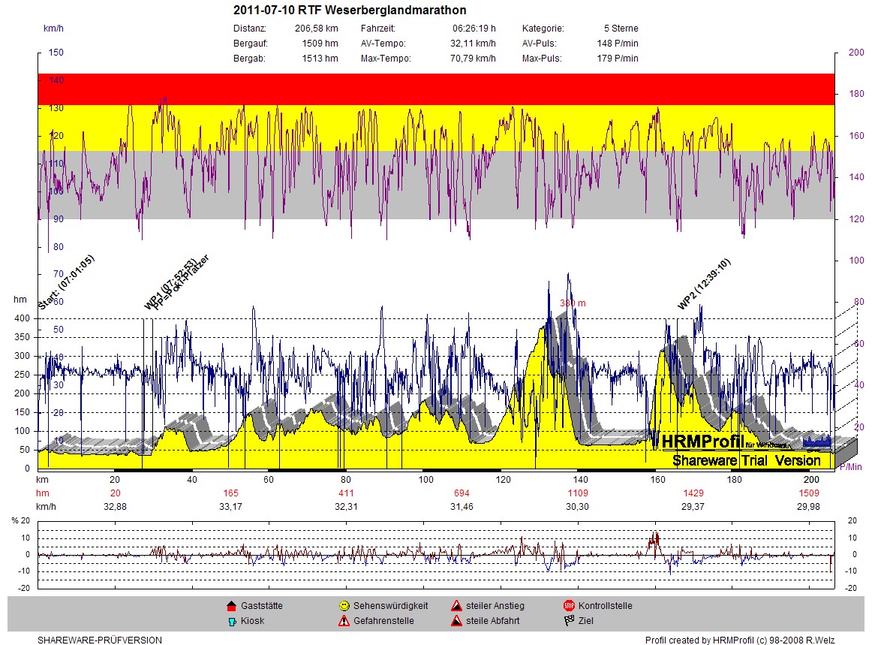Select the Kontrollstelle stop sign icon

(568, 606)
